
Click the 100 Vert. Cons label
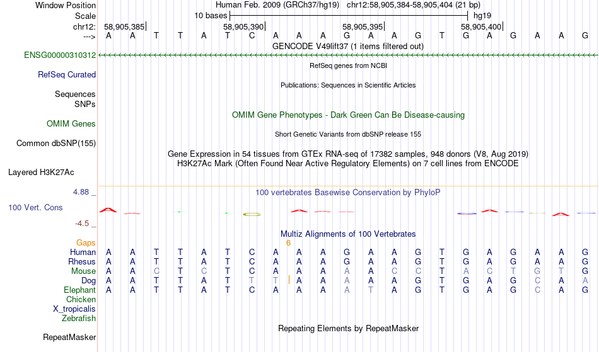pos(35,208)
